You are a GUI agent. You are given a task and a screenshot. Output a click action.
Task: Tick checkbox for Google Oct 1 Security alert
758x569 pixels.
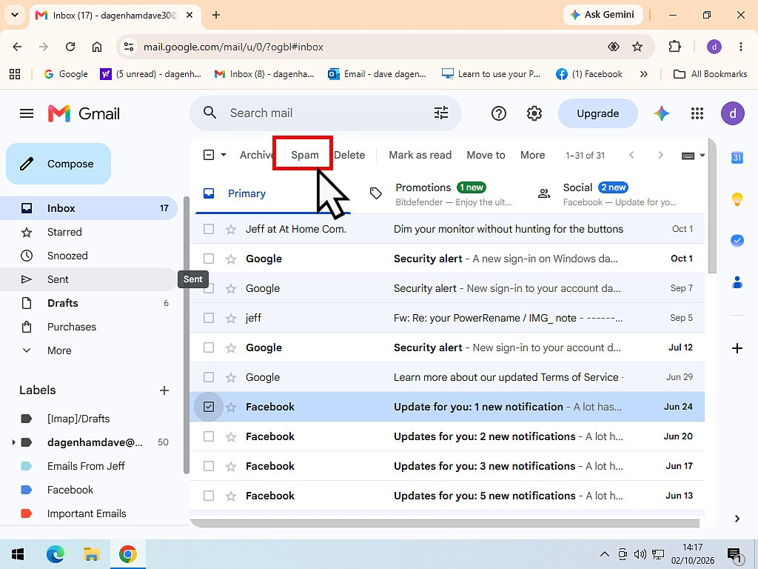point(208,259)
